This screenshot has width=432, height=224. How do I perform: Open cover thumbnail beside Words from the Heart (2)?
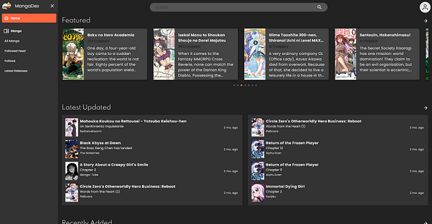(71, 192)
